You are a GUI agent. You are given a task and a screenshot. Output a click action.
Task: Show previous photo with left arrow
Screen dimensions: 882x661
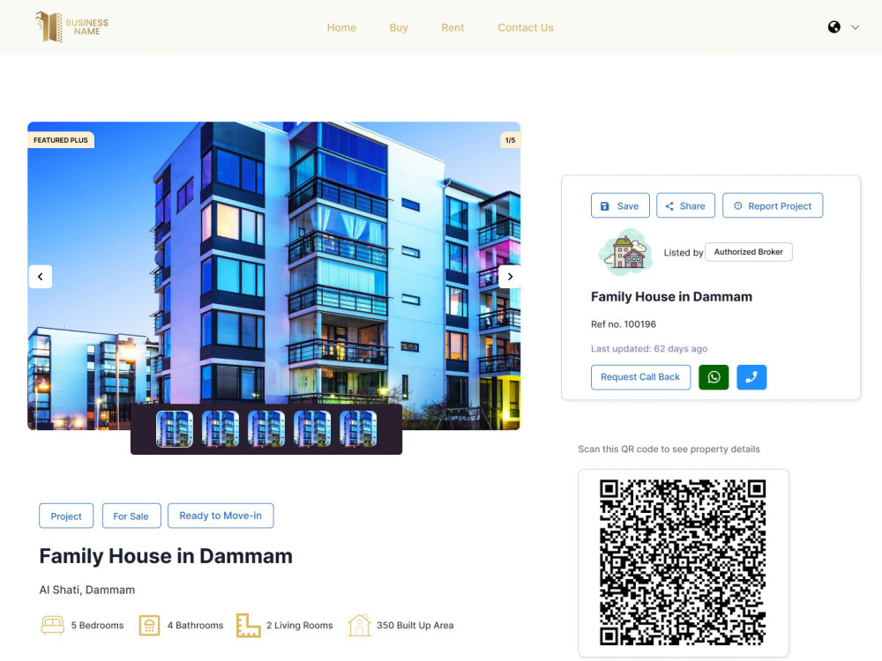coord(41,277)
